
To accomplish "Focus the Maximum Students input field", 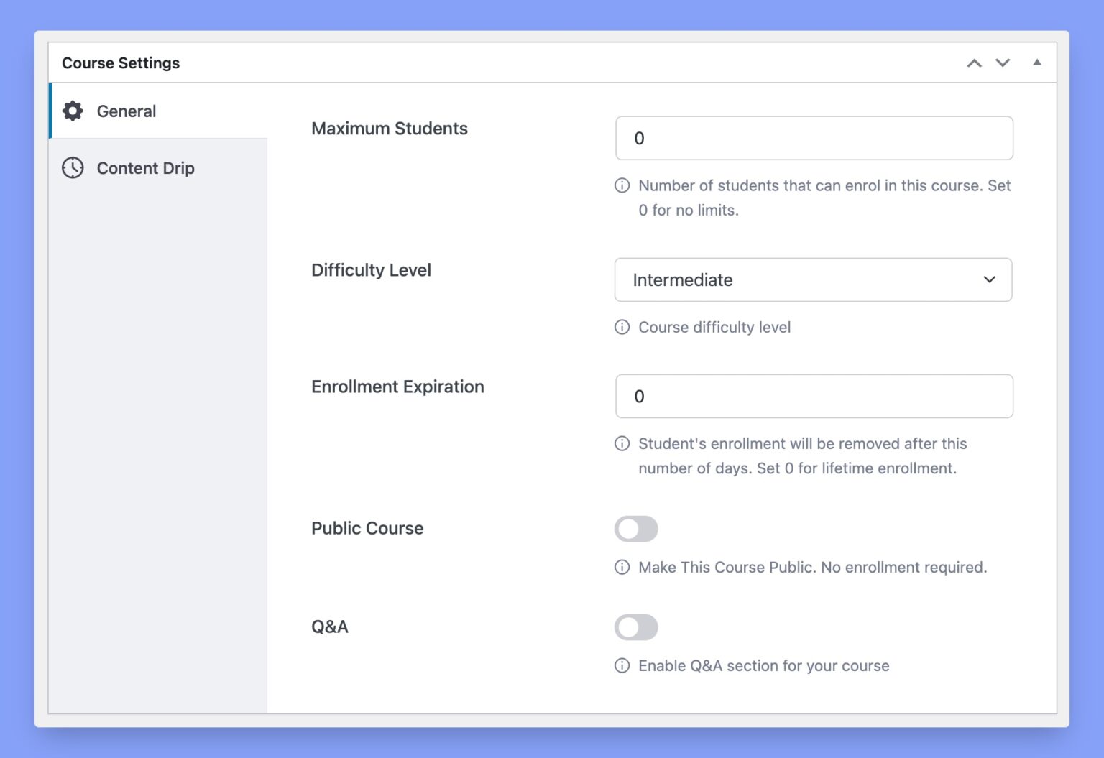I will [x=813, y=137].
